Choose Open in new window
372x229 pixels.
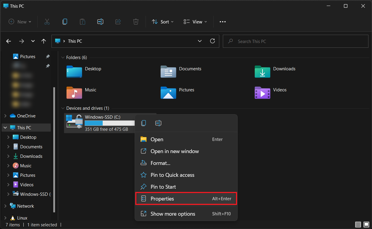pyautogui.click(x=186, y=151)
